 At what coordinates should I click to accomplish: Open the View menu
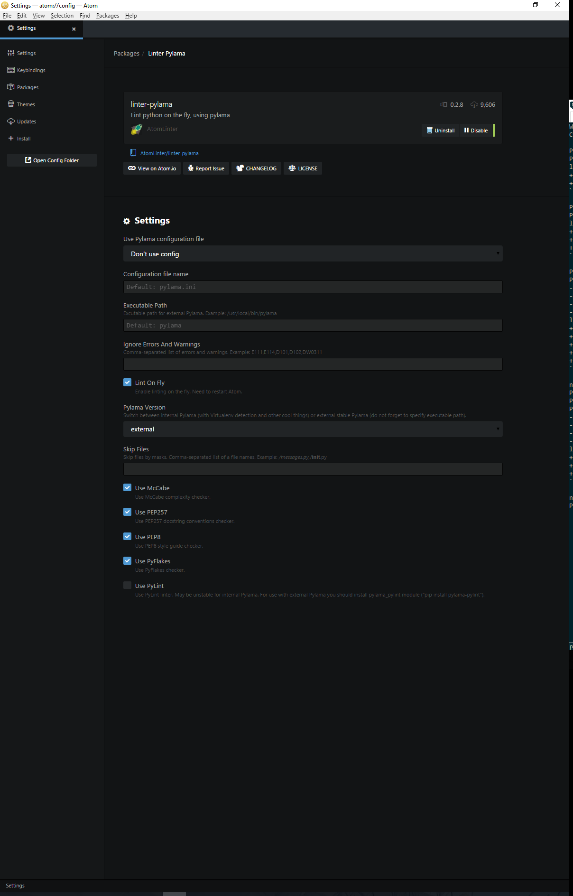(x=38, y=16)
